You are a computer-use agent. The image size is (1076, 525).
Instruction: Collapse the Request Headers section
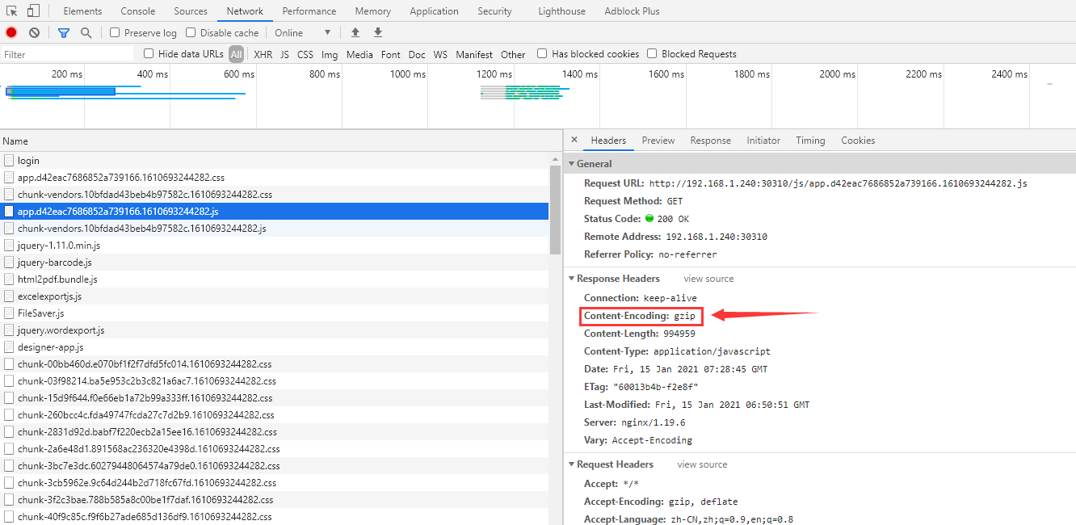[572, 464]
